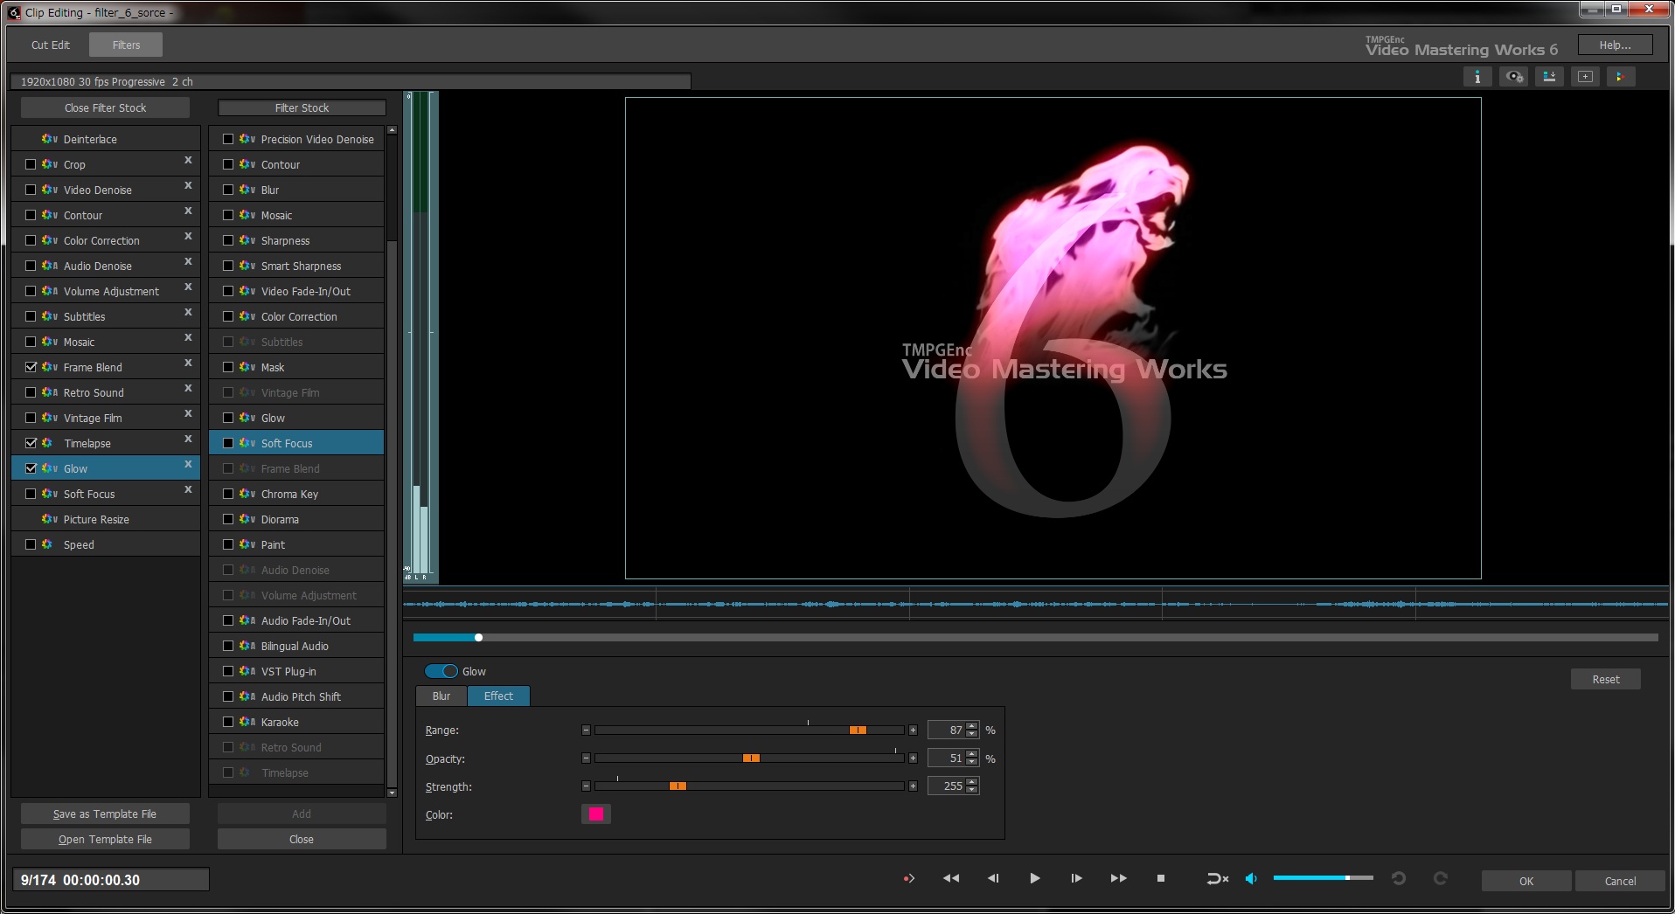Click Open Template File
The image size is (1675, 914).
pyautogui.click(x=105, y=839)
